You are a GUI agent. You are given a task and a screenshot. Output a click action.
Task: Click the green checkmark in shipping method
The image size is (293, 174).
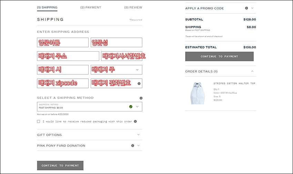(x=131, y=107)
